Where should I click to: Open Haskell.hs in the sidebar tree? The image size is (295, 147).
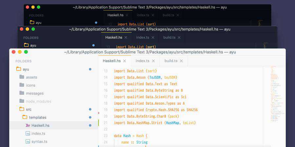pyautogui.click(x=40, y=125)
